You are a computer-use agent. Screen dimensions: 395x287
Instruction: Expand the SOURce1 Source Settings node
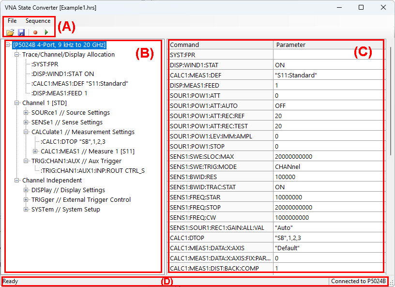coord(26,113)
